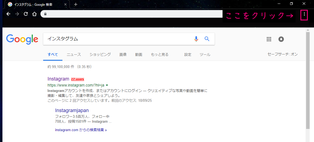Screen dimensions: 314x142
Task: Open a new tab with plus button
Action: [x=76, y=4]
